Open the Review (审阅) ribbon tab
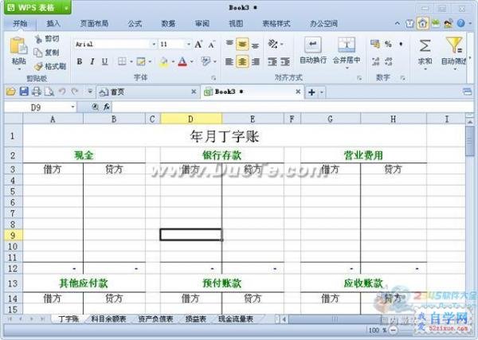Viewport: 478px width, 340px height. [202, 23]
